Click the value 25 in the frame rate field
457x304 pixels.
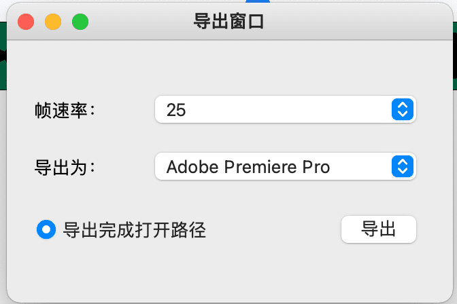pos(176,110)
